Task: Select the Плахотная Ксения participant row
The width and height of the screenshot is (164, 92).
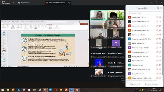Action: [x=144, y=78]
